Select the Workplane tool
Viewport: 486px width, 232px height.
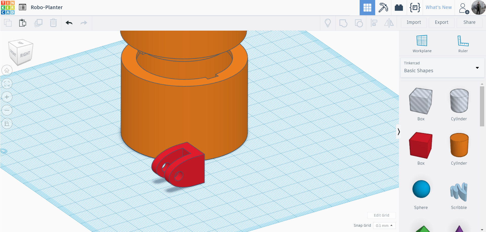422,44
